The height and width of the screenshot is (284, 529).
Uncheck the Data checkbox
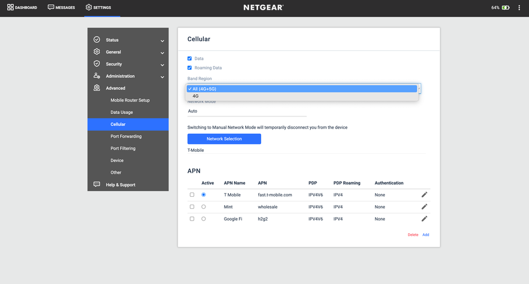point(190,58)
